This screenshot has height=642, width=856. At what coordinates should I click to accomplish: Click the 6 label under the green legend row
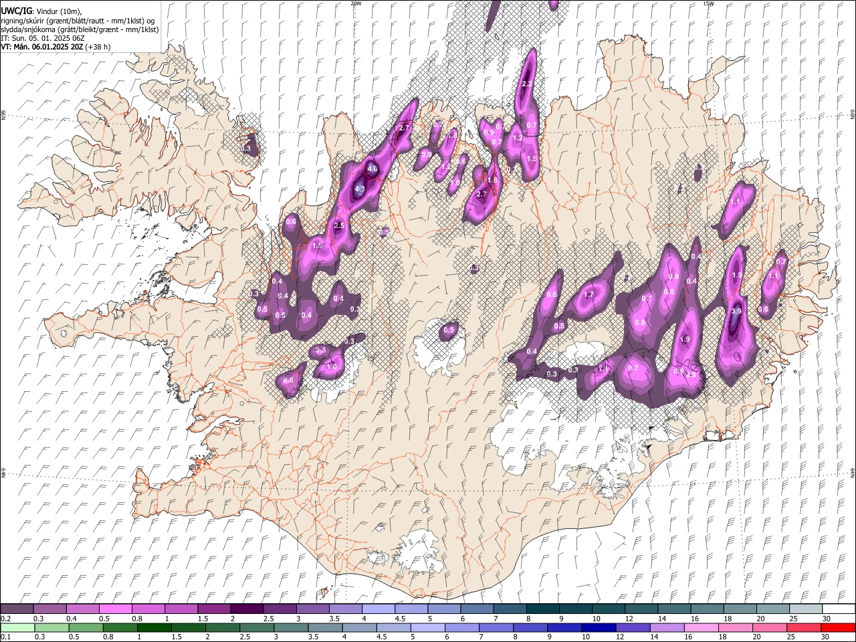click(447, 637)
